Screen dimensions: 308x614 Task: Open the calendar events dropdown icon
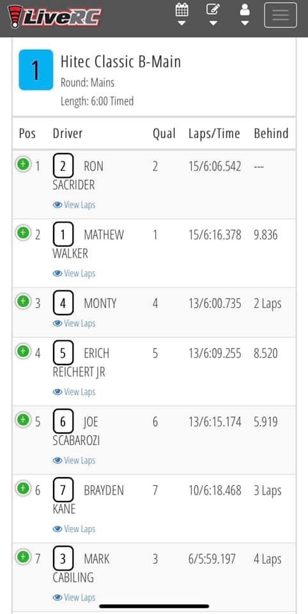pos(181,15)
